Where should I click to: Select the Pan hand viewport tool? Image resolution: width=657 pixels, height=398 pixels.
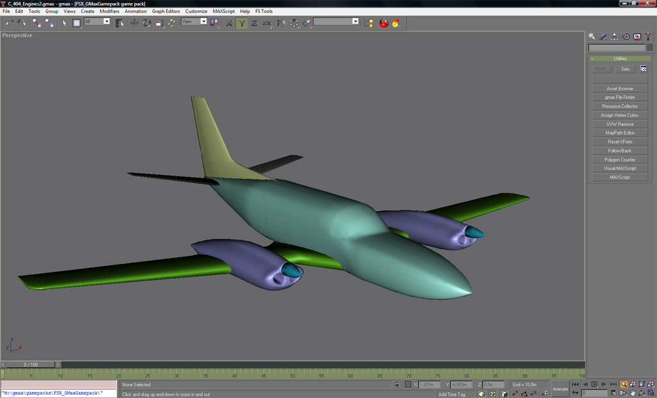pos(633,393)
